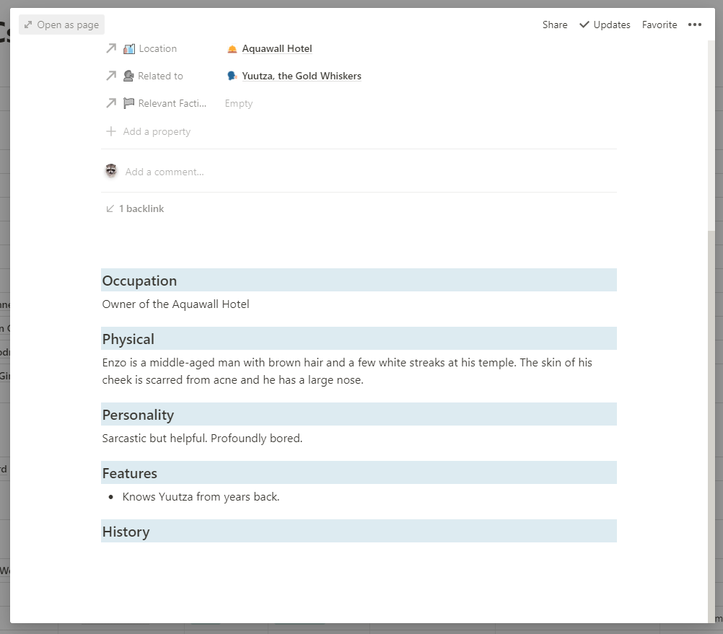Mark this page as Favorite
The width and height of the screenshot is (723, 634).
[659, 25]
